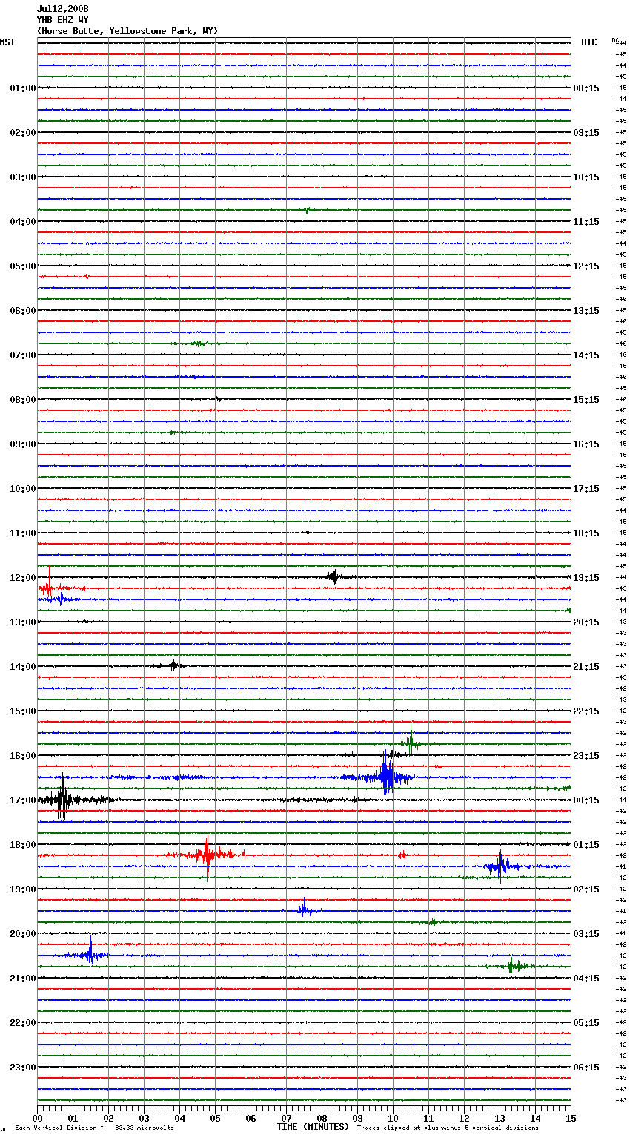Click the Horse Butte, Yellowstone Park location text

127,31
